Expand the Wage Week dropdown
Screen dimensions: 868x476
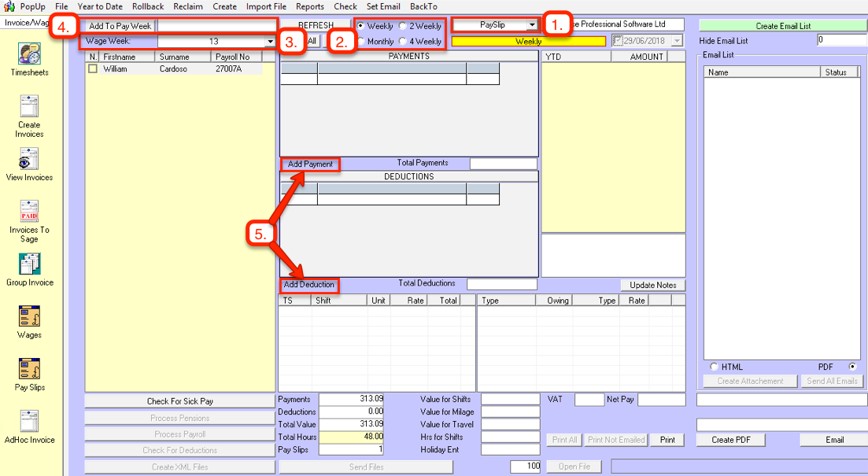click(x=270, y=42)
